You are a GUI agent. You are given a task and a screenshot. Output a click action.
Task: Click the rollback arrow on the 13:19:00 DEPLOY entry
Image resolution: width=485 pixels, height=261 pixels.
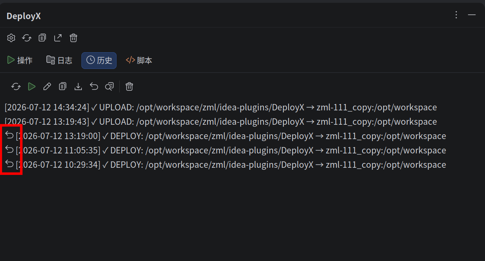tap(9, 136)
